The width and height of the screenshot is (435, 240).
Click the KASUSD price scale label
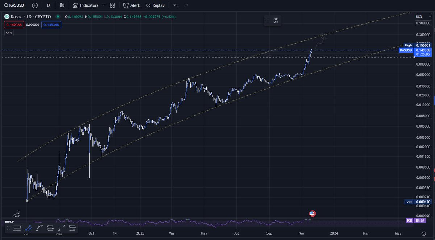click(x=406, y=50)
